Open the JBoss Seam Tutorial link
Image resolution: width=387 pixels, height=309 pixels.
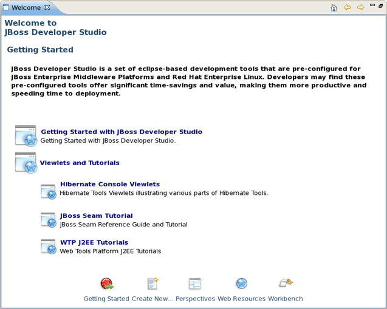click(96, 216)
